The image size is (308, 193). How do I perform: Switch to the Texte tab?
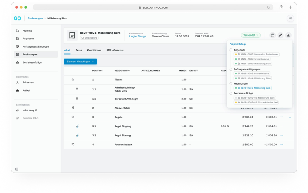[79, 50]
